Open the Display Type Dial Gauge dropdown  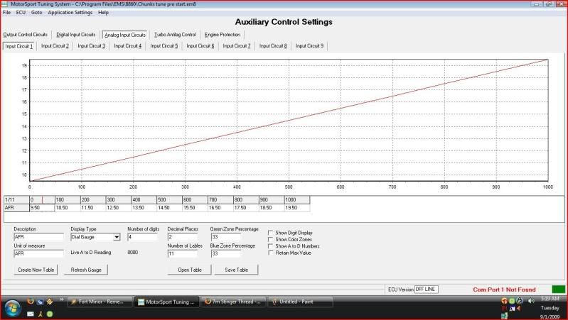point(117,237)
